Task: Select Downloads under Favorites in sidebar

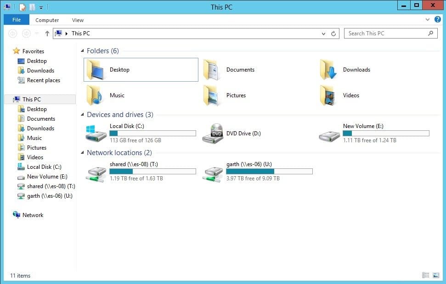Action: pyautogui.click(x=40, y=71)
